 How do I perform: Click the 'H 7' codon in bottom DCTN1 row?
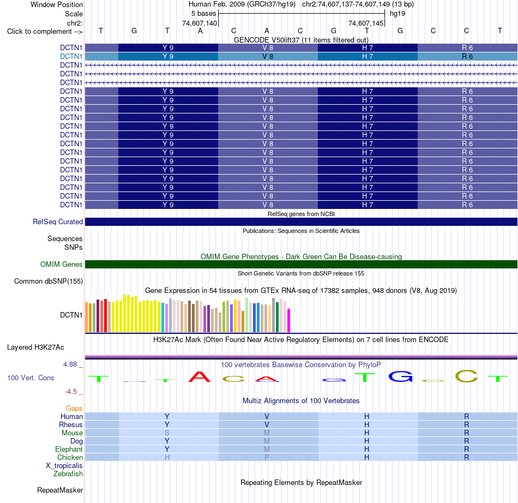tap(368, 205)
